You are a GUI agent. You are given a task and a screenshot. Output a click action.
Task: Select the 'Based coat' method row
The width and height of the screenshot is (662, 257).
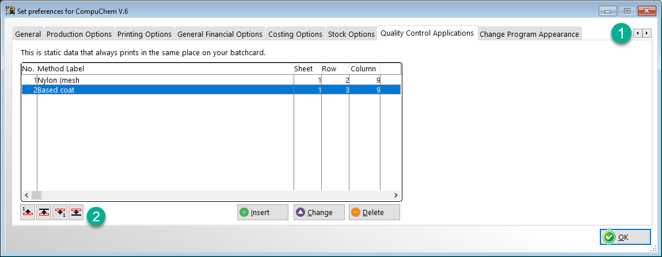click(x=211, y=90)
